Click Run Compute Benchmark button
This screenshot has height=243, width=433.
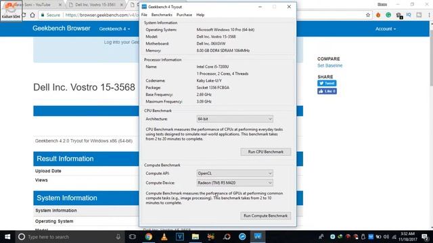click(x=266, y=216)
